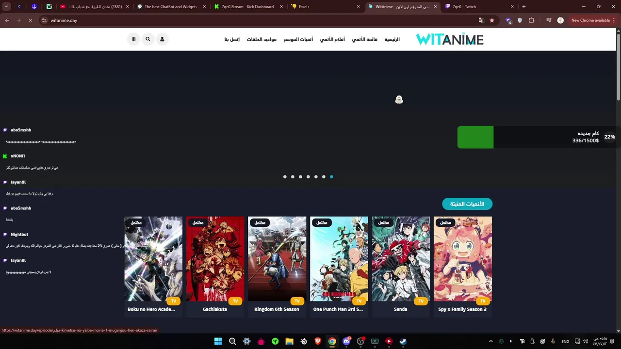Screen dimensions: 621x349
Task: Switch to the Fasel+ tab
Action: (326, 7)
